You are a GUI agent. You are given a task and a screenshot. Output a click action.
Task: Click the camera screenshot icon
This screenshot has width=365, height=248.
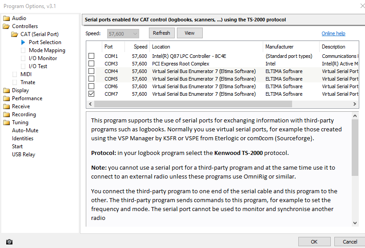pyautogui.click(x=9, y=242)
